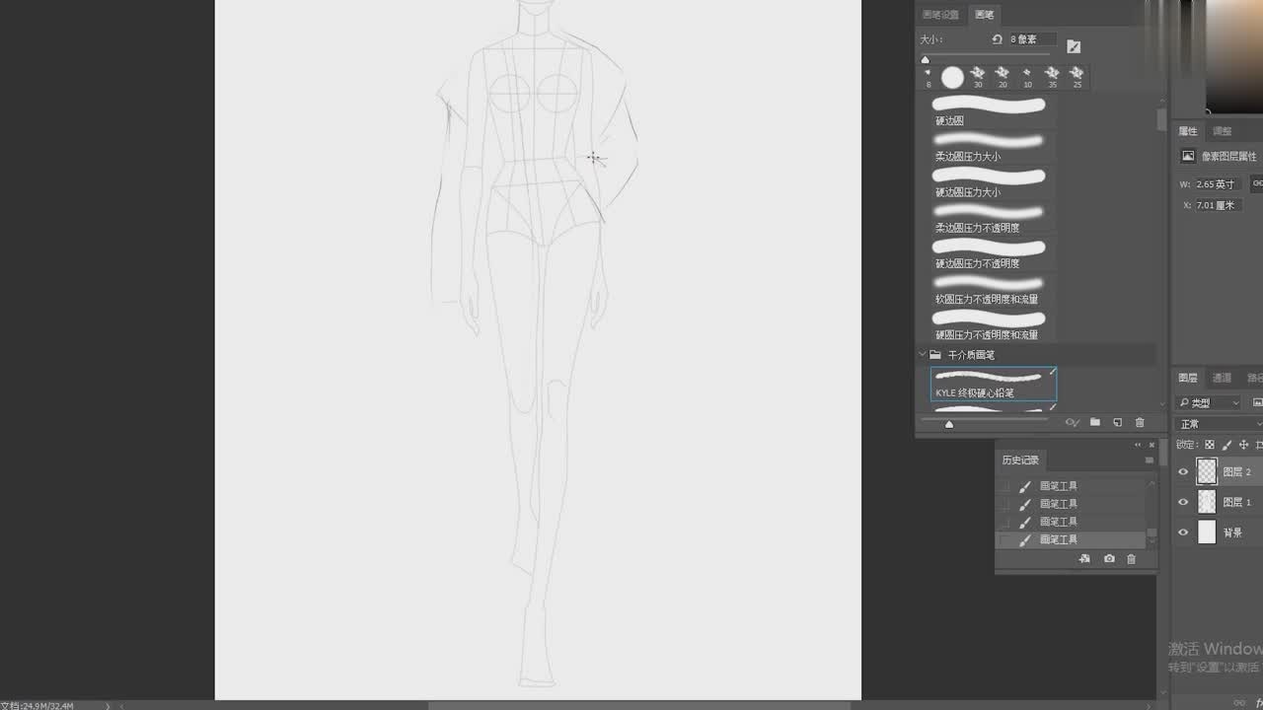The image size is (1263, 710).
Task: Pick the recent brush preset sized 20
Action: point(1002,78)
